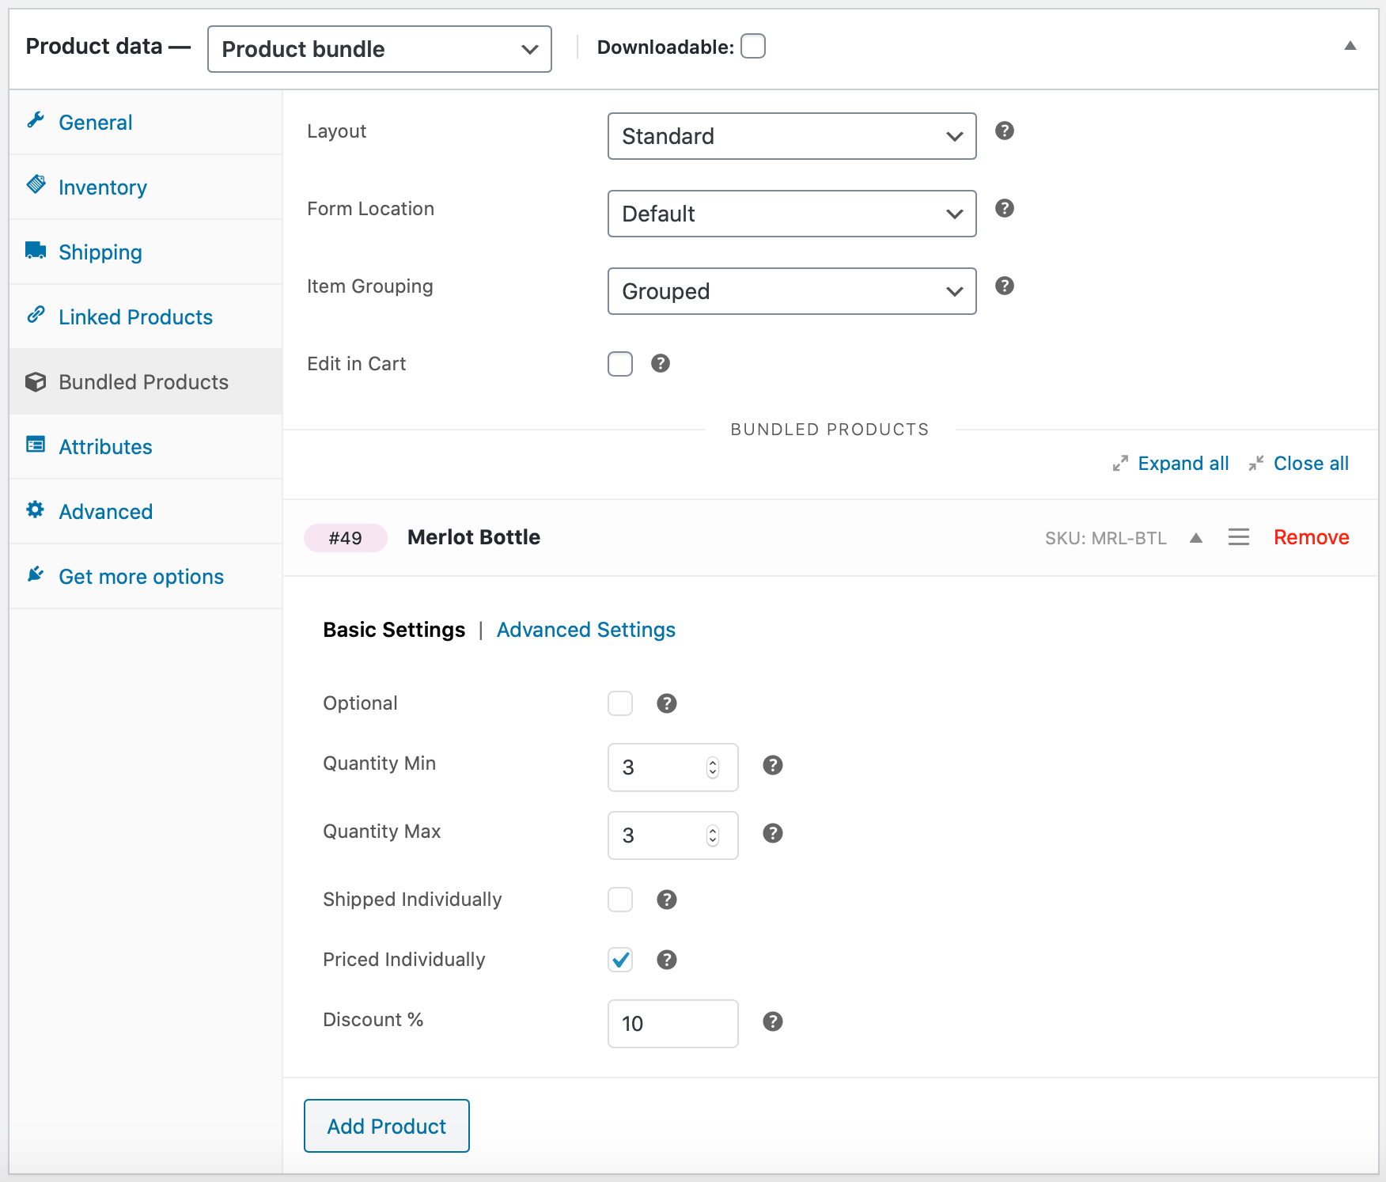Viewport: 1386px width, 1182px height.
Task: Click the help icon beside Priced Individually
Action: tap(666, 960)
